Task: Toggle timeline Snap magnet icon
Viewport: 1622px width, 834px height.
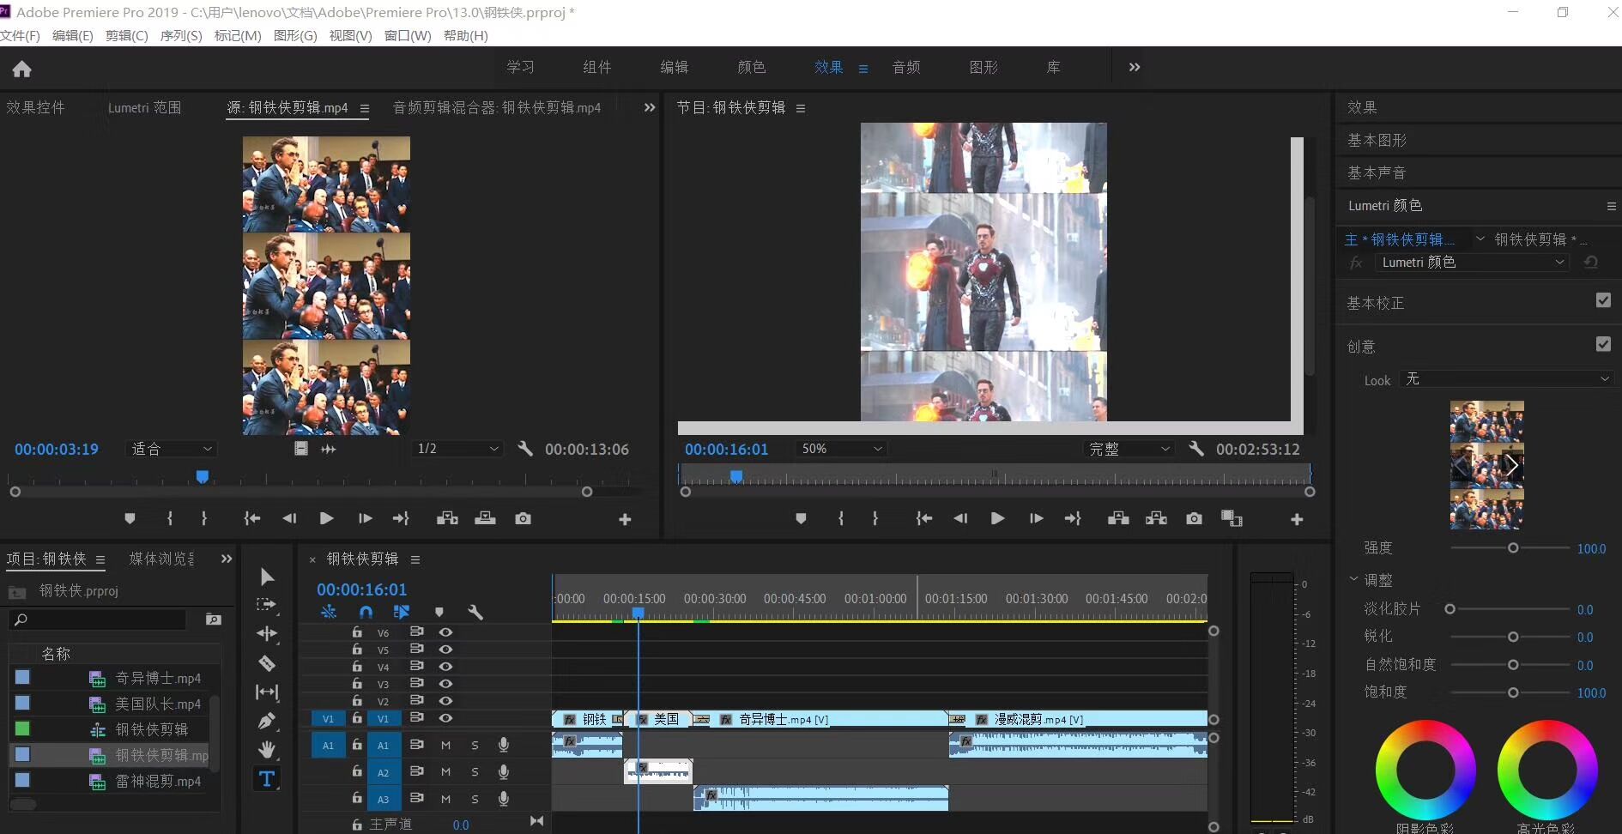Action: click(366, 612)
